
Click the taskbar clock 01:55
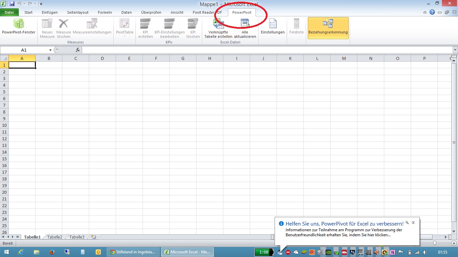443,252
